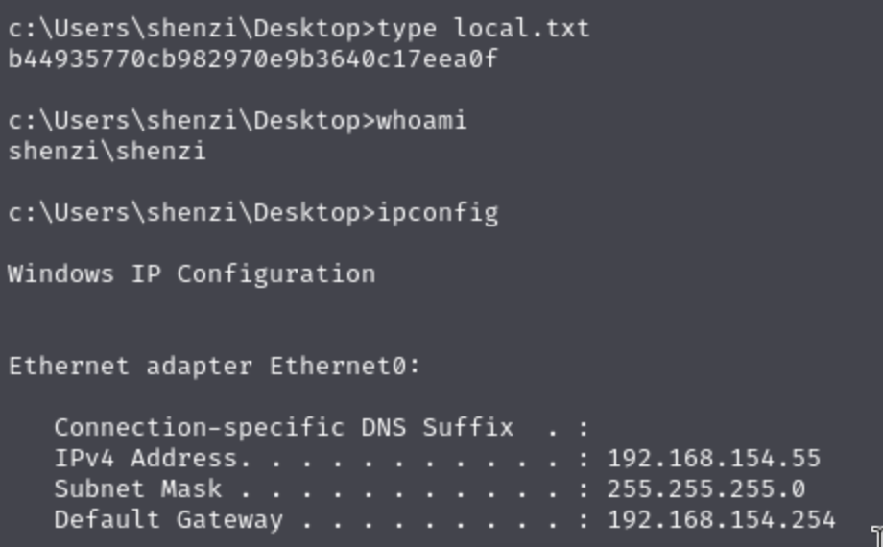Screen dimensions: 883x547
Task: Click the "Subnet Mask" label
Action: pyautogui.click(x=137, y=489)
